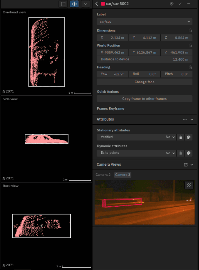Click the Back view label
Viewport: 199px width, 270px height.
10,186
